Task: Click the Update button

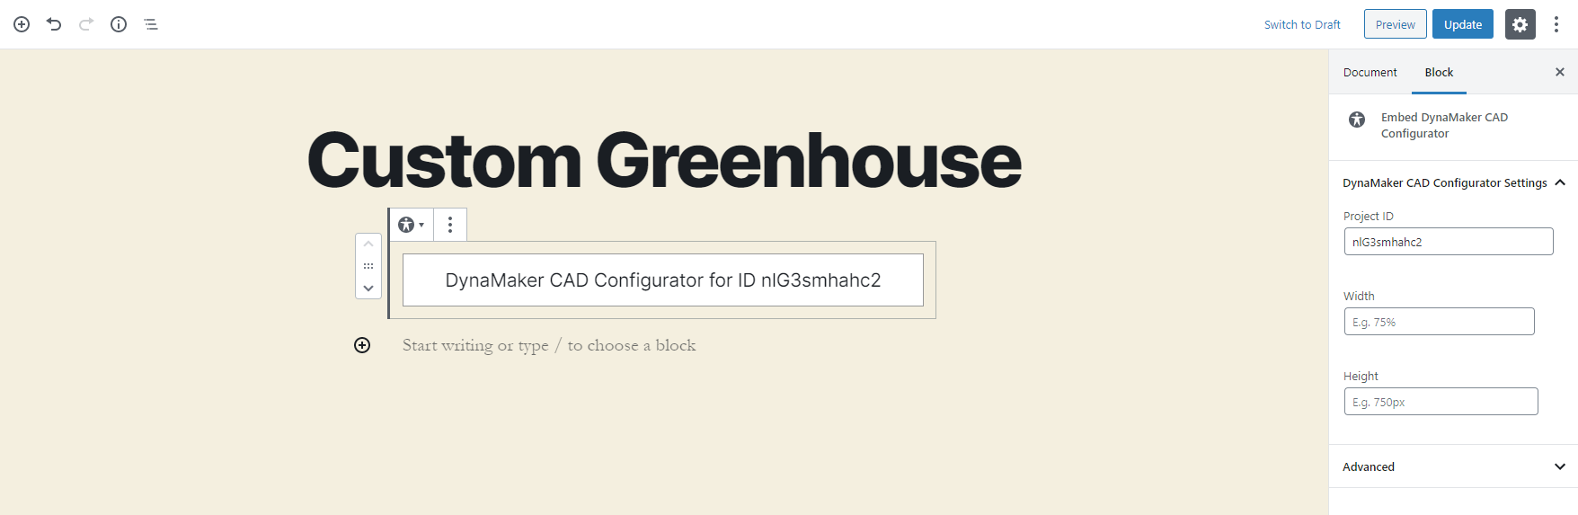Action: pyautogui.click(x=1463, y=24)
